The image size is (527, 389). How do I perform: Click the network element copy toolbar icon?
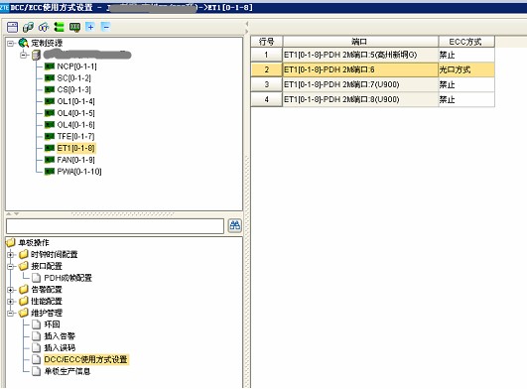[x=28, y=27]
